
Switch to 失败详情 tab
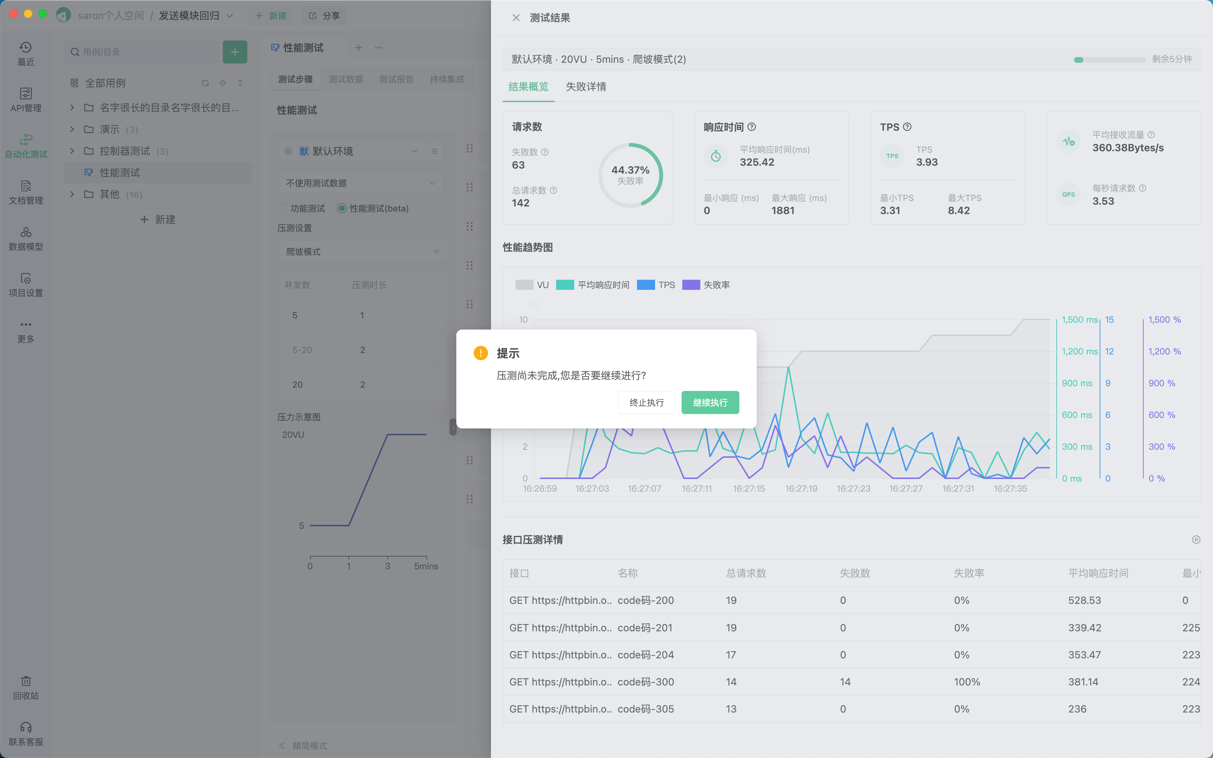[586, 87]
